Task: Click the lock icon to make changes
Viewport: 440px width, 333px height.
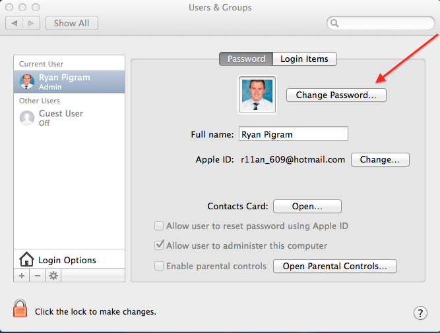Action: click(20, 309)
